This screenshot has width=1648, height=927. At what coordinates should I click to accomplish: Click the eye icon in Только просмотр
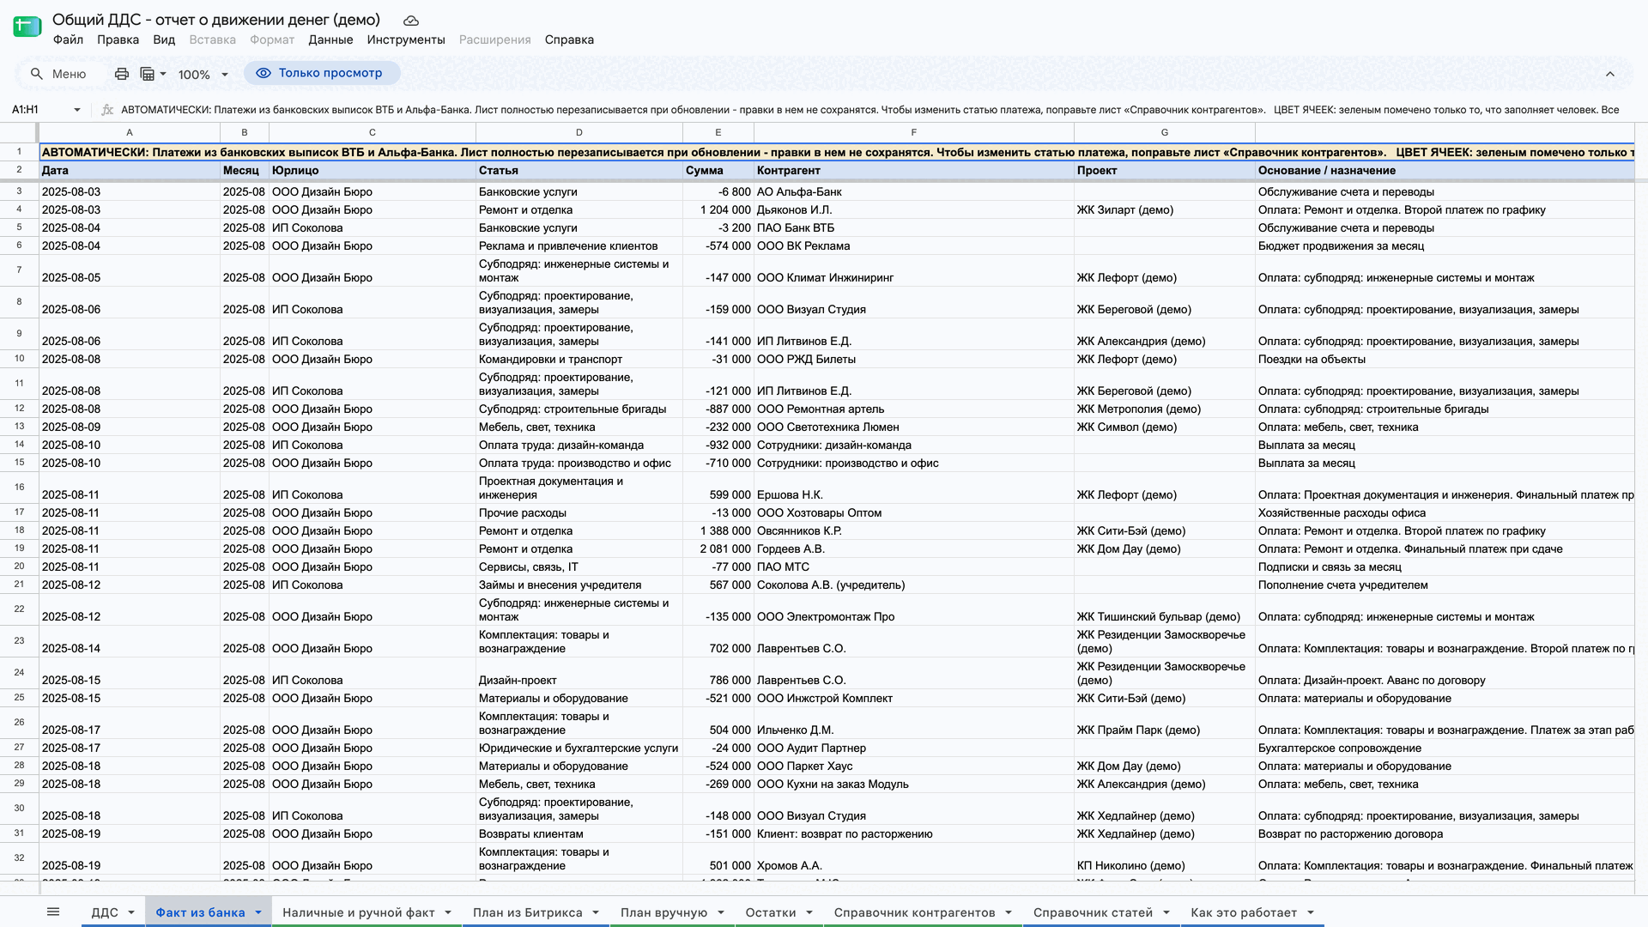click(264, 73)
